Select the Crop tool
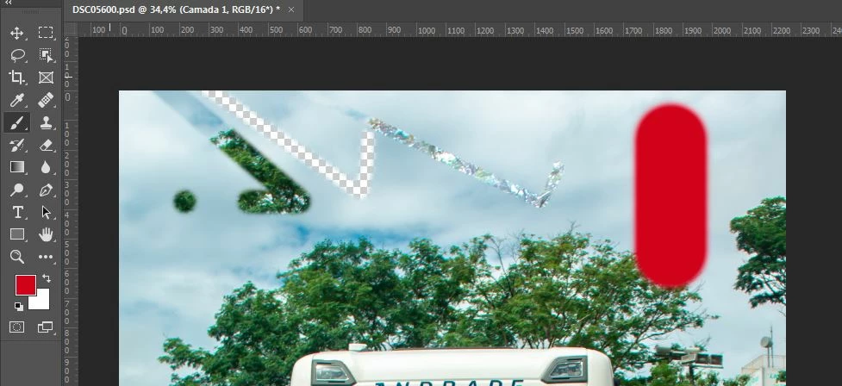842x386 pixels. pos(16,78)
